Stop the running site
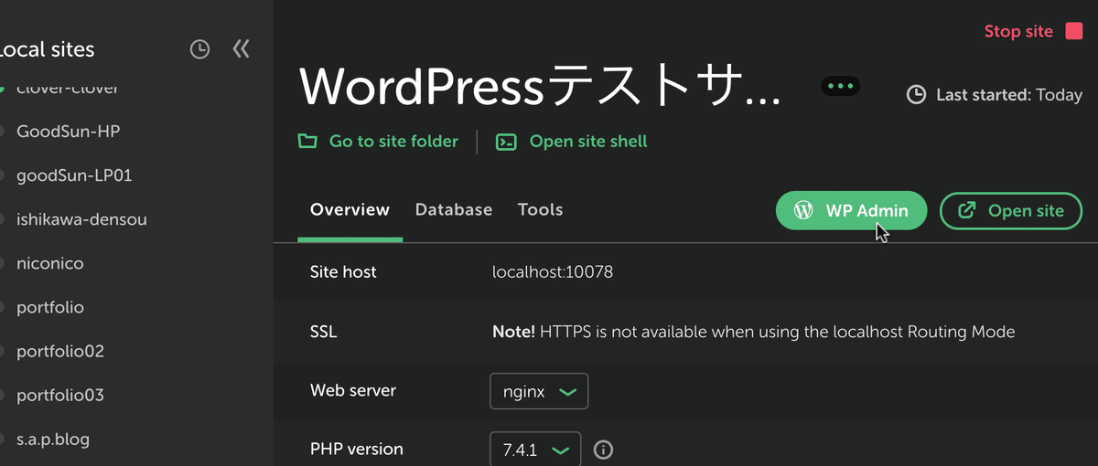Viewport: 1098px width, 466px height. (x=1033, y=31)
